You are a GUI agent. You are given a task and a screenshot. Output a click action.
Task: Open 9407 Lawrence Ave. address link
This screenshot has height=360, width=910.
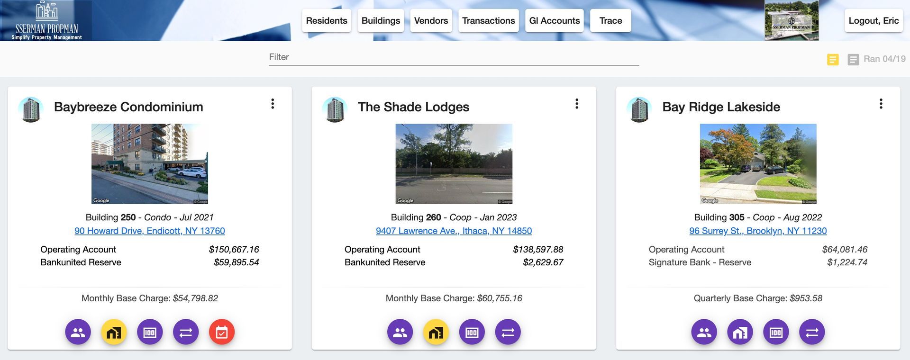454,231
